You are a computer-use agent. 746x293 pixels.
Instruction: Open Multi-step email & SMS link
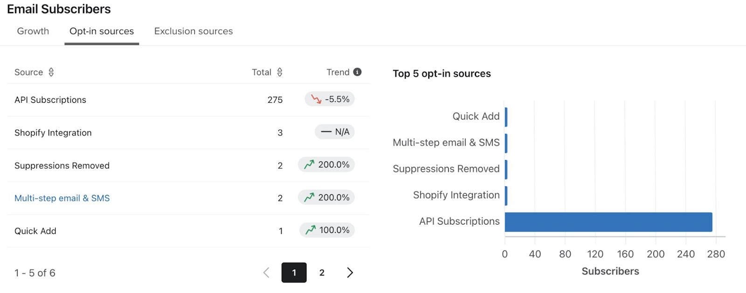point(62,198)
